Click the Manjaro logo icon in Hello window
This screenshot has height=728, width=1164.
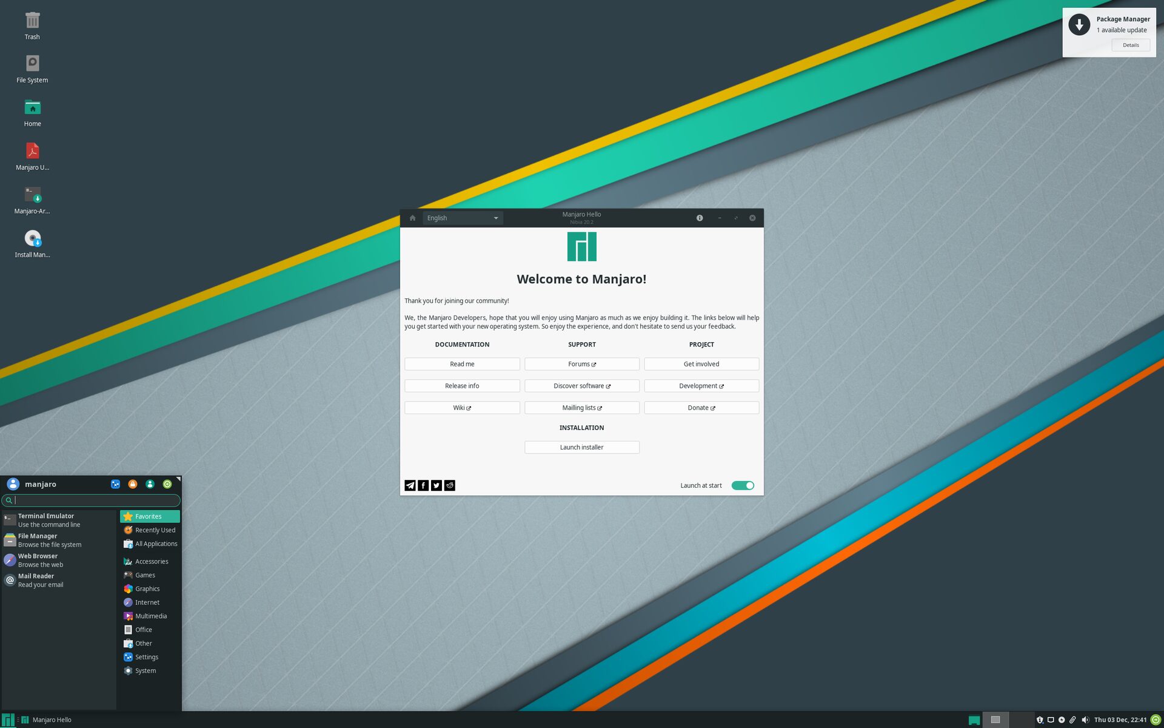coord(581,246)
